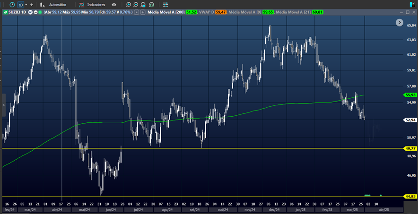Open the chart settings sliders icon
The width and height of the screenshot is (418, 214).
pyautogui.click(x=165, y=4)
